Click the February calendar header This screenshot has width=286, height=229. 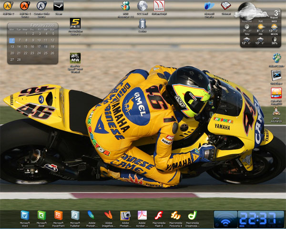click(42, 25)
